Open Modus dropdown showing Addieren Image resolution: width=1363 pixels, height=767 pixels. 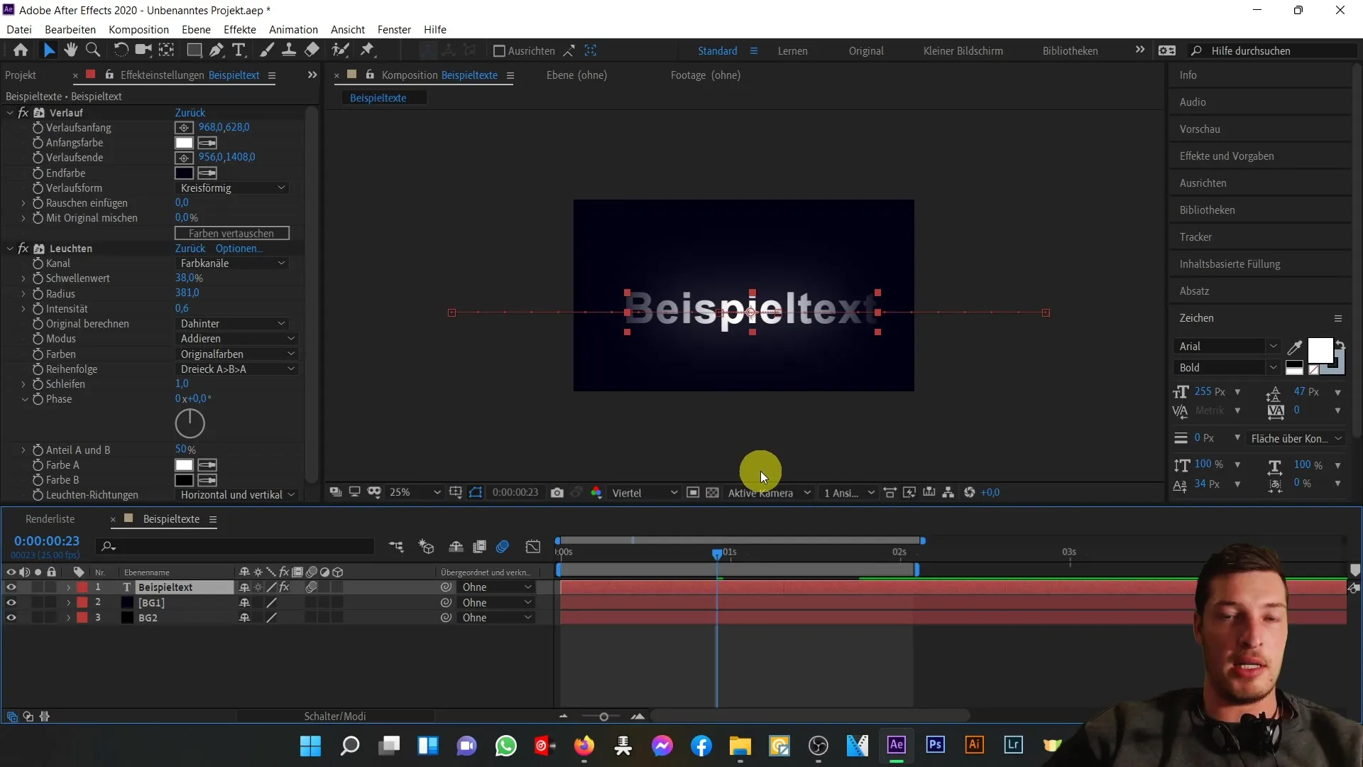232,338
